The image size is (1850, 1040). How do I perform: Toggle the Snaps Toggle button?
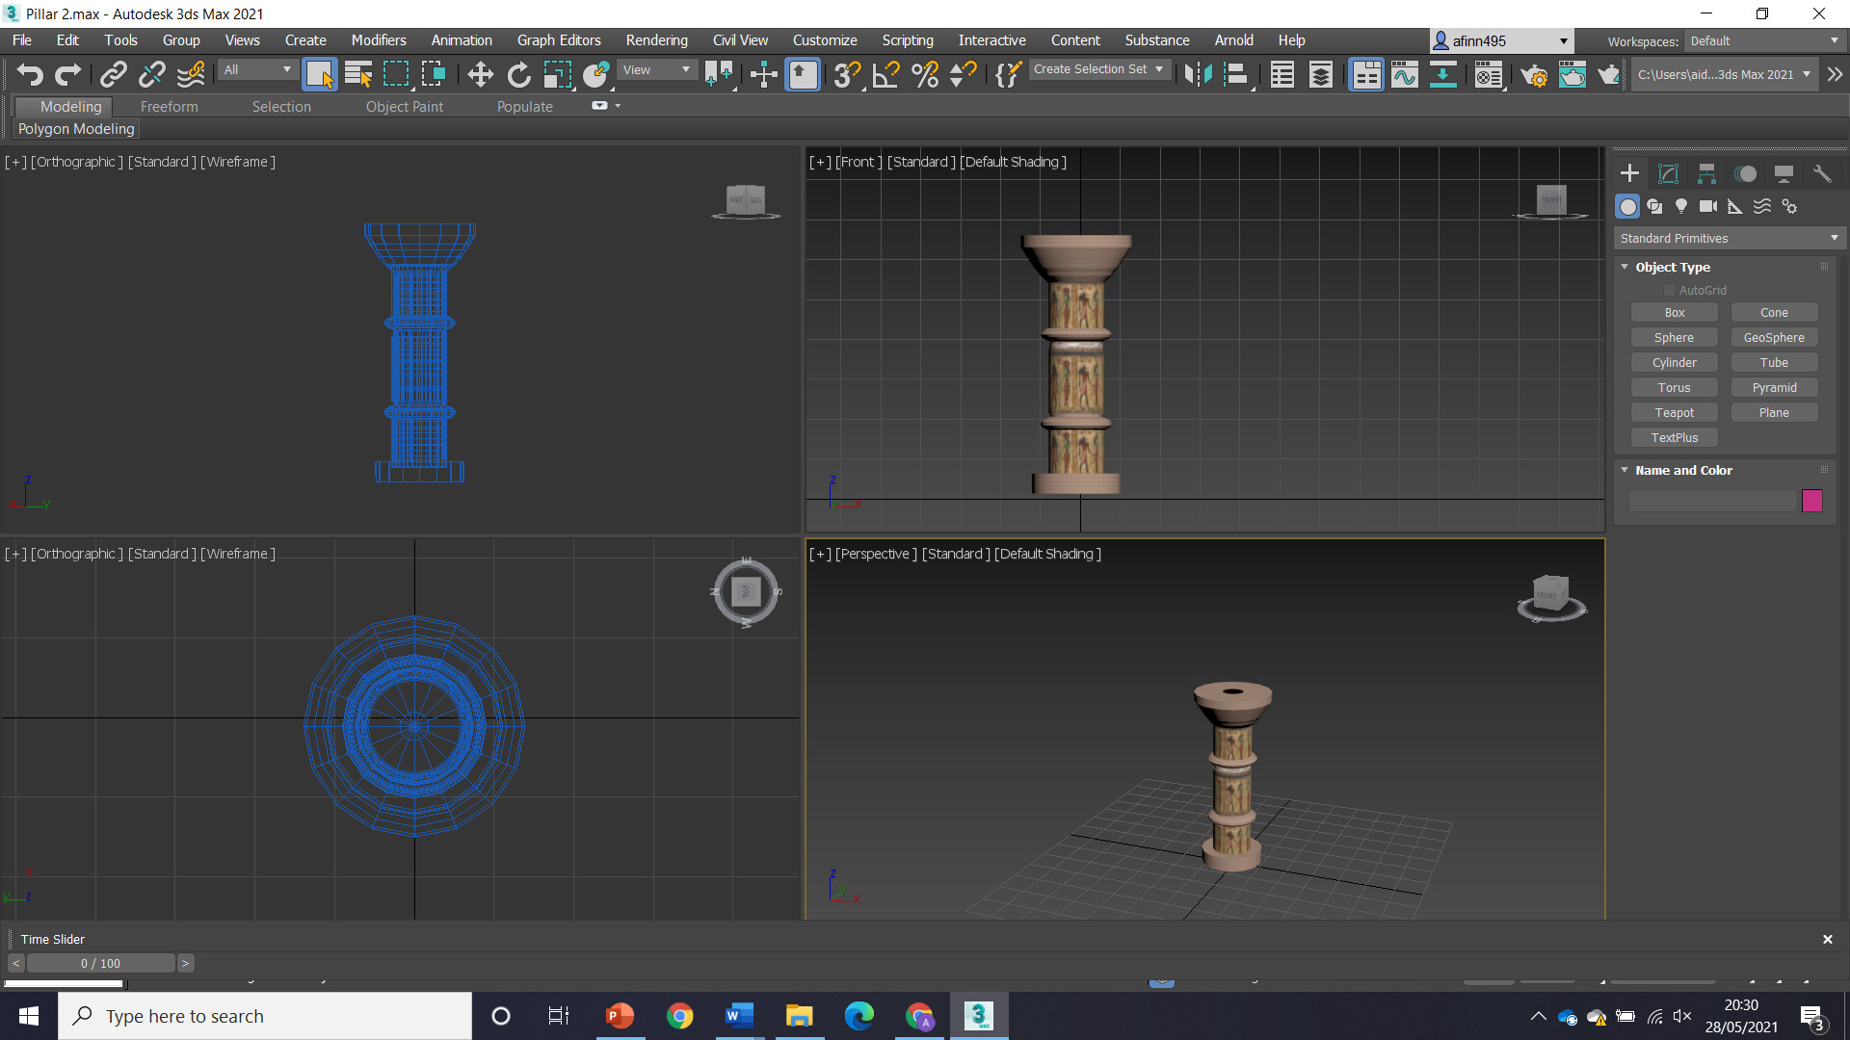pyautogui.click(x=846, y=74)
